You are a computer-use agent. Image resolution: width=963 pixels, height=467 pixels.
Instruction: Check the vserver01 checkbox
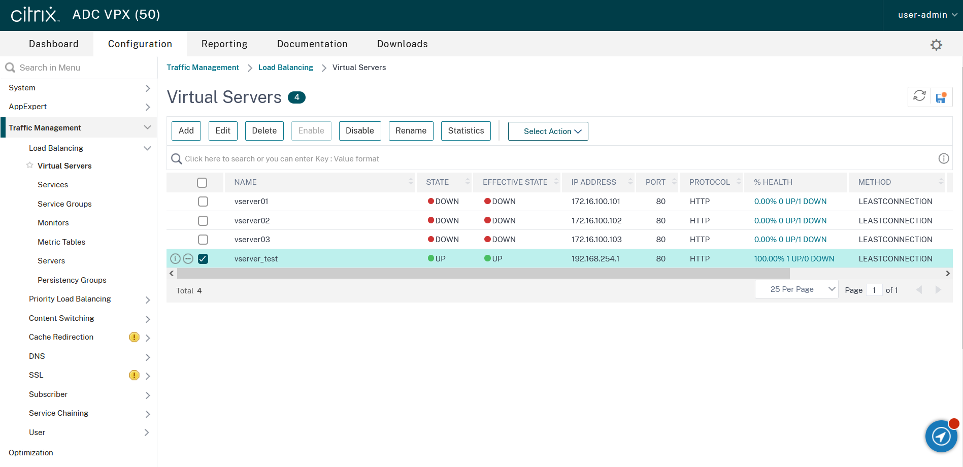pyautogui.click(x=203, y=202)
